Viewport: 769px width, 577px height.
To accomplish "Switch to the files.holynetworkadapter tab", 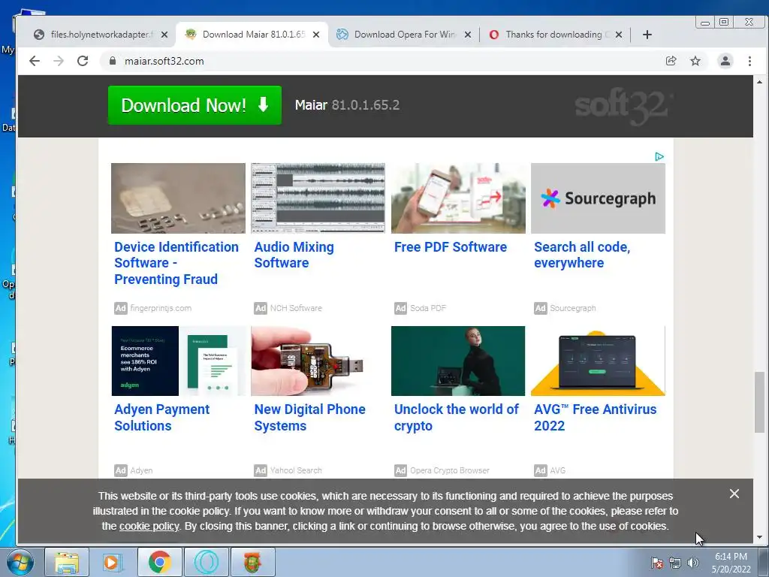I will click(x=101, y=35).
